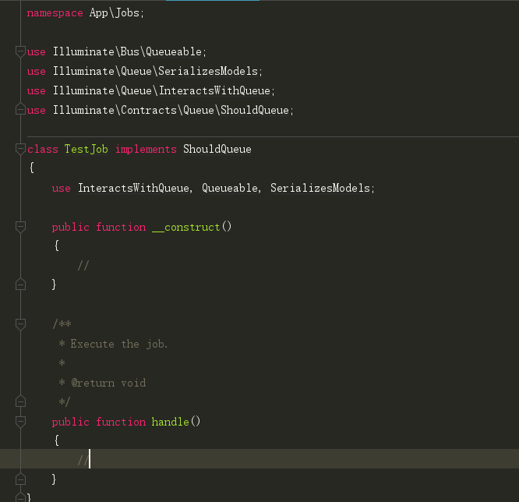Click the Execute the job comment
519x502 pixels.
pos(118,344)
